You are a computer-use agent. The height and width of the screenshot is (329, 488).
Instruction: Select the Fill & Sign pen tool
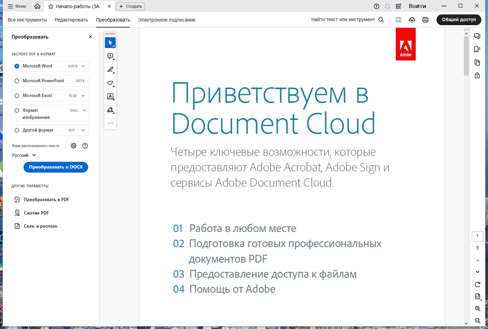point(110,110)
